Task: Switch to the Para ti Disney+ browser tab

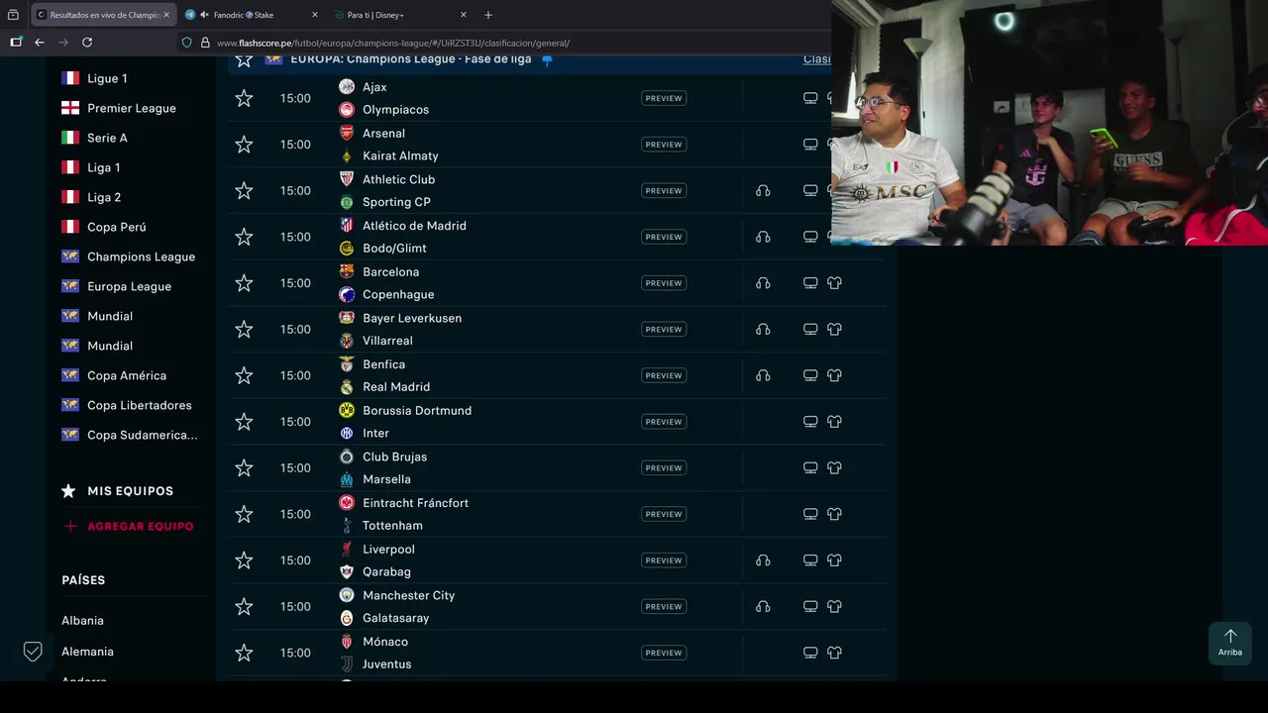Action: (400, 15)
